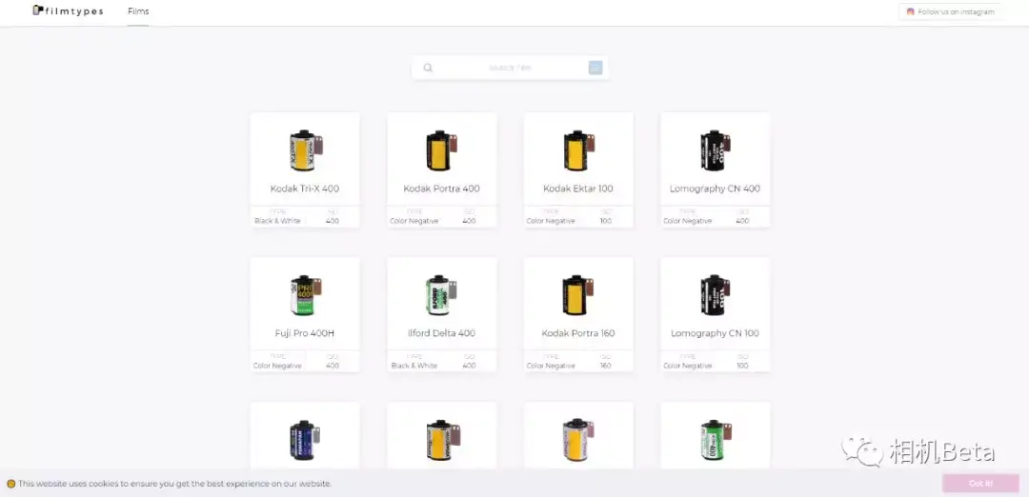Click the cookie icon in the notice bar
Screen dimensions: 1029x497
(x=10, y=484)
